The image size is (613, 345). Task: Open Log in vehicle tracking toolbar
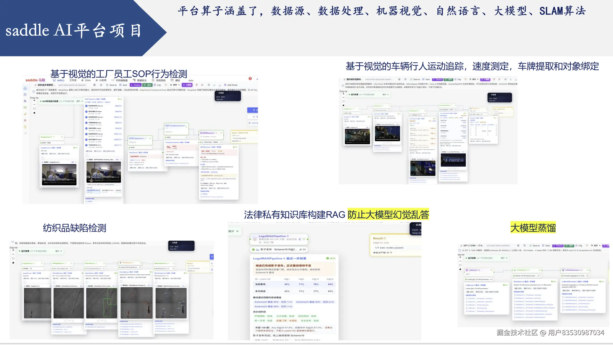coord(458,79)
